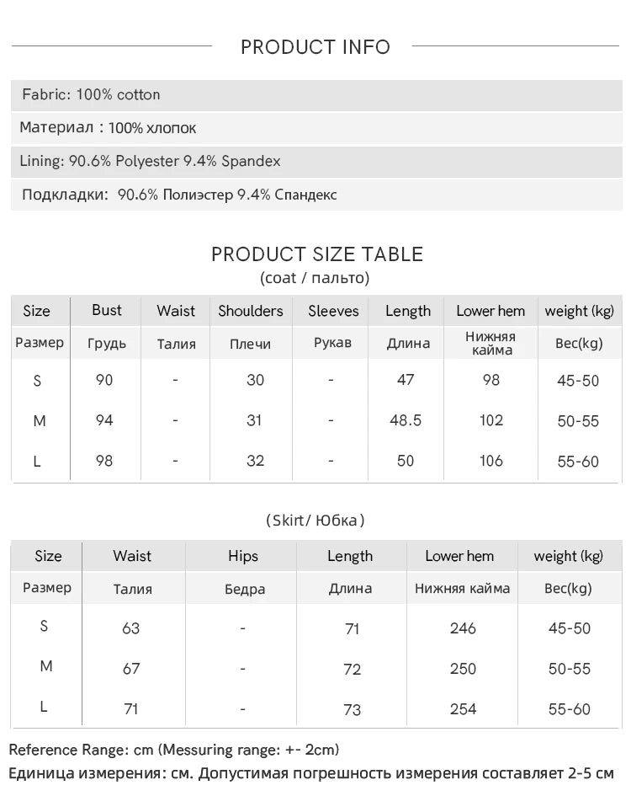
Task: Click the PRODUCT INFO heading
Action: point(315,47)
